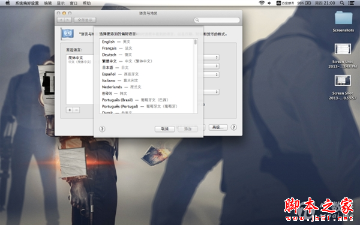The height and width of the screenshot is (225, 360).
Task: Open the Screenshots folder on desktop
Action: point(343,22)
